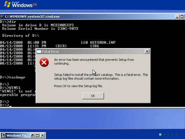Click the lit green setup progress indicator
Screen dimensions: 185x139
[x=160, y=134]
